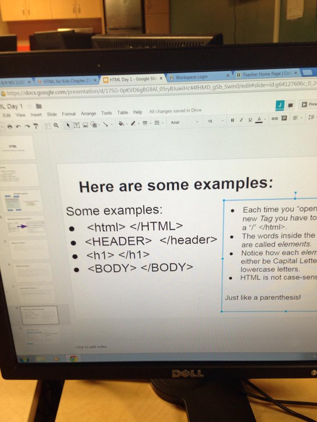
Task: Click the '<HEADER> </header>' bullet text
Action: (151, 241)
